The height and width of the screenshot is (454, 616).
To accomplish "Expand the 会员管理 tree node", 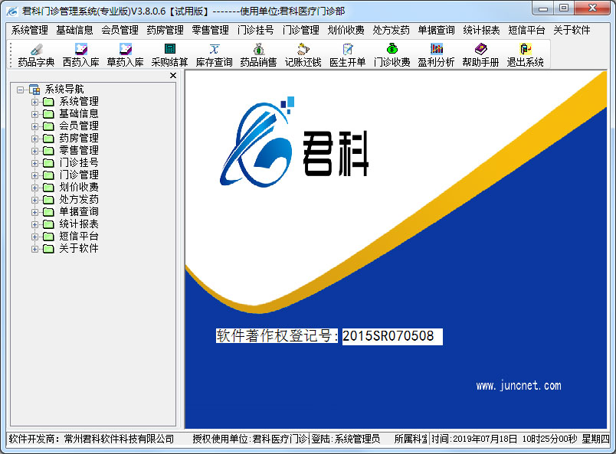I will pyautogui.click(x=34, y=126).
